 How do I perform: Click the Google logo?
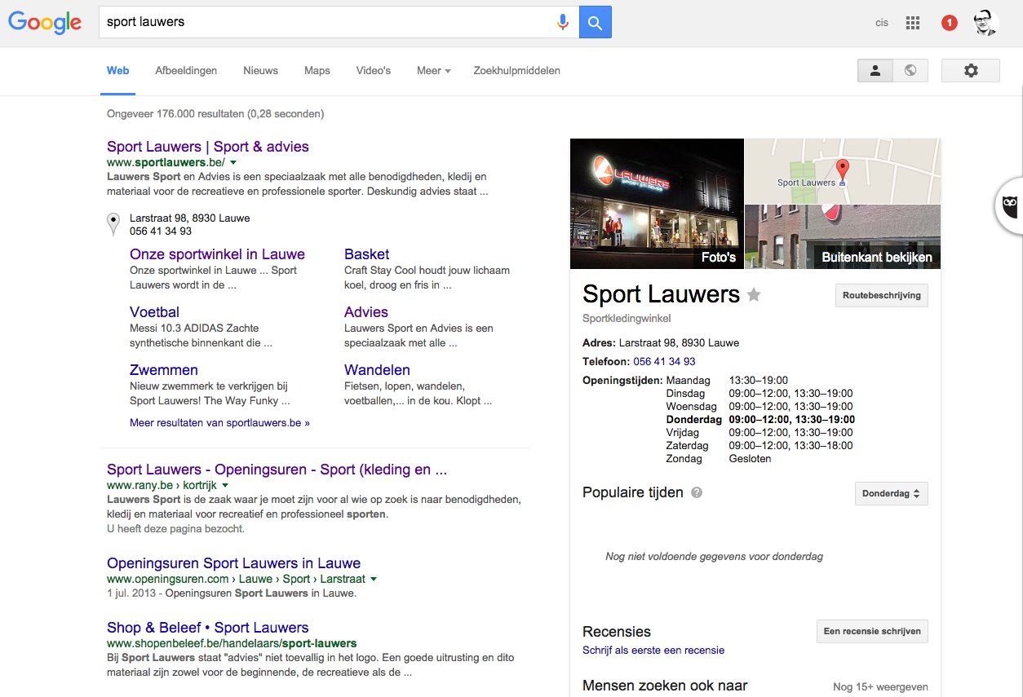(45, 22)
